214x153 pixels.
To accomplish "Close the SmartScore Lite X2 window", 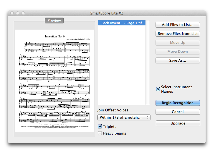I will point(12,13).
